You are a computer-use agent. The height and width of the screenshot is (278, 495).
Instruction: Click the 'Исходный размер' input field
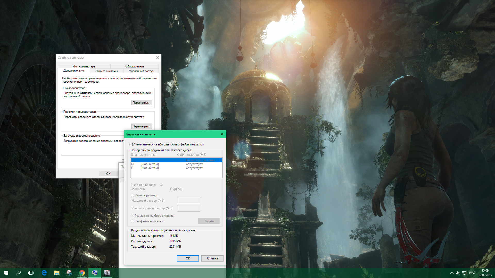[189, 201]
